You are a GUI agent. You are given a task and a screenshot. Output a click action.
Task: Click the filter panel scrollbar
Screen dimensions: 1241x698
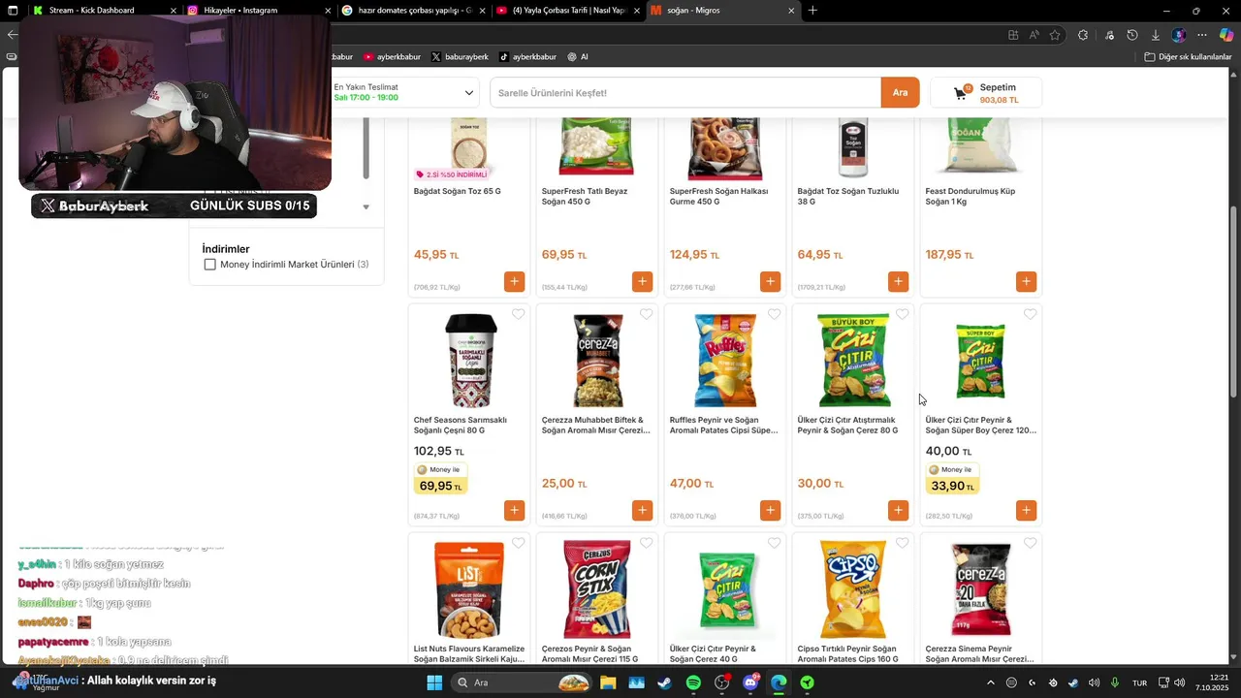[366, 147]
